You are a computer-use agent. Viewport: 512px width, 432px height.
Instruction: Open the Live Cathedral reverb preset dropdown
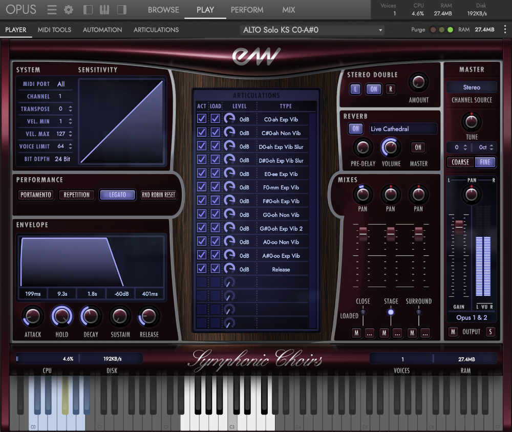pos(402,129)
